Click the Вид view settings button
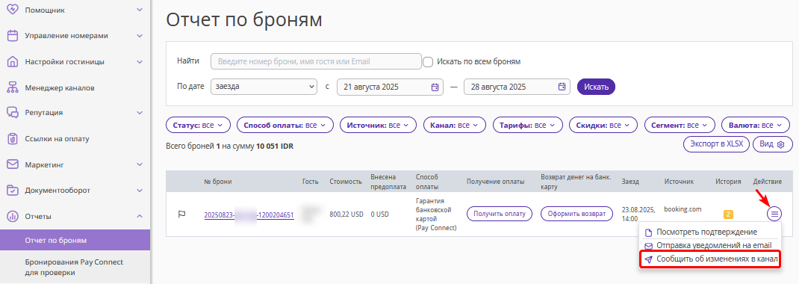Viewport: 799px width, 284px height. pos(773,144)
